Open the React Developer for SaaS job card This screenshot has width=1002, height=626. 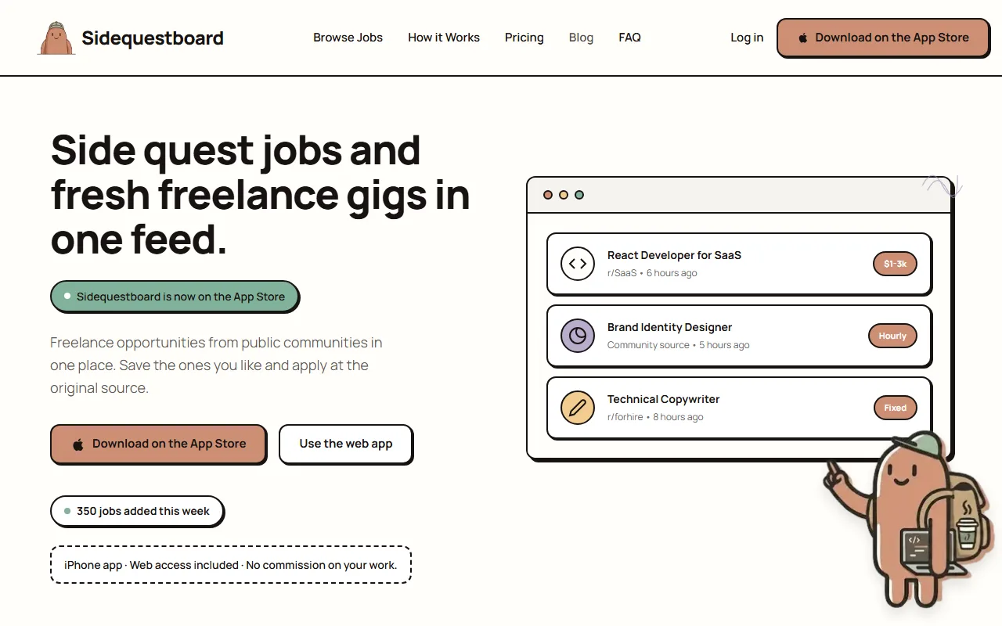coord(739,264)
